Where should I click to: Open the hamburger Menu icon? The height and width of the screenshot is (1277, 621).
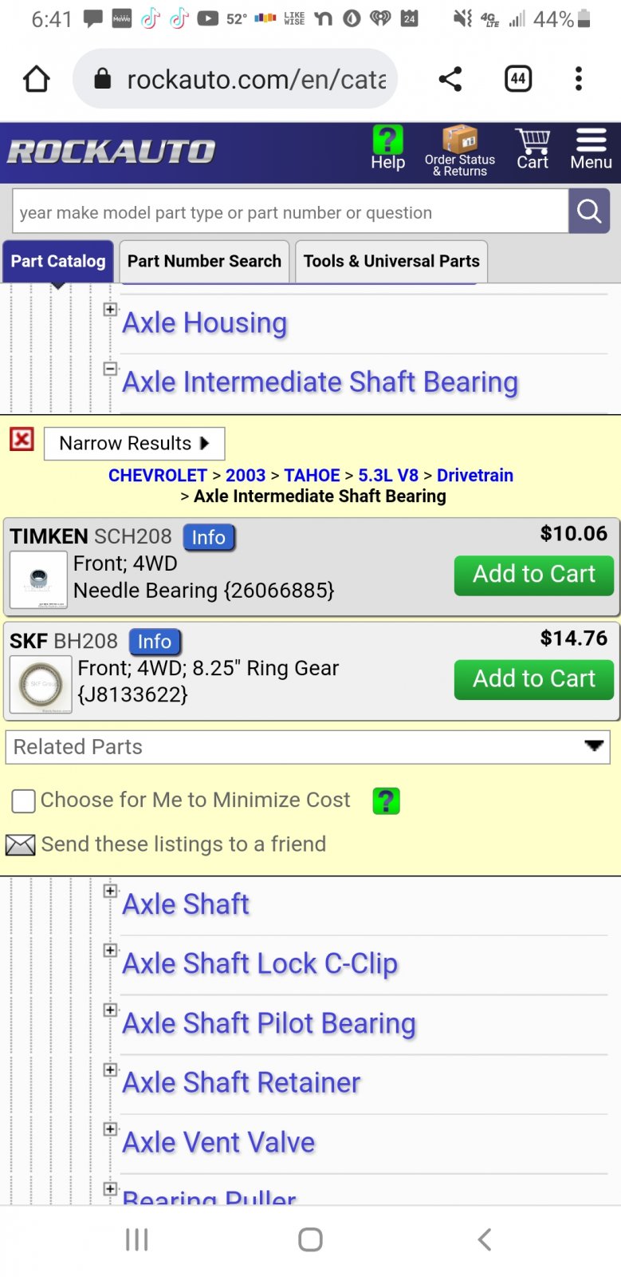pos(591,140)
